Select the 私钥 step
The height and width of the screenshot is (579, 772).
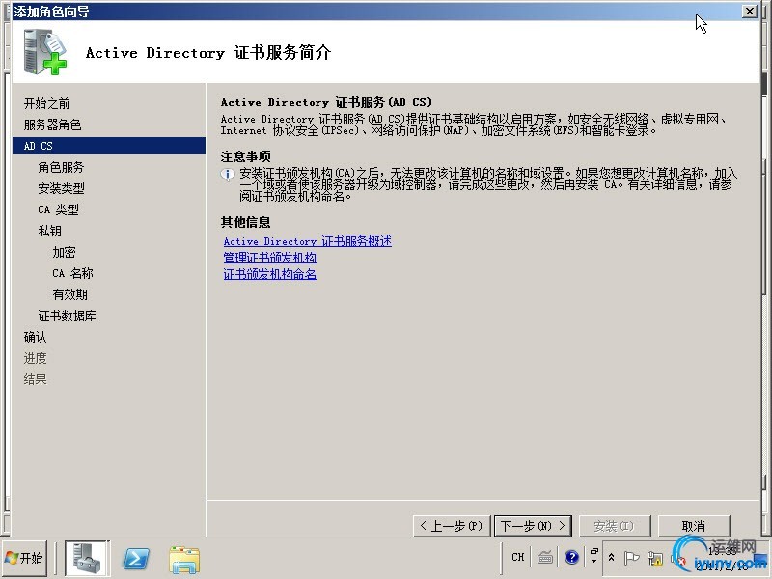(x=49, y=231)
